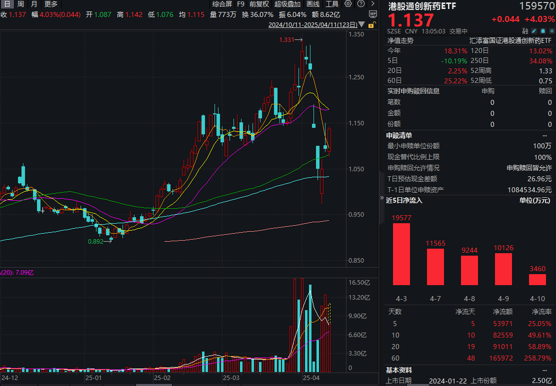Viewport: 556px width, 386px height.
Task: Switch to the 月 monthly chart tab
Action: coord(33,4)
